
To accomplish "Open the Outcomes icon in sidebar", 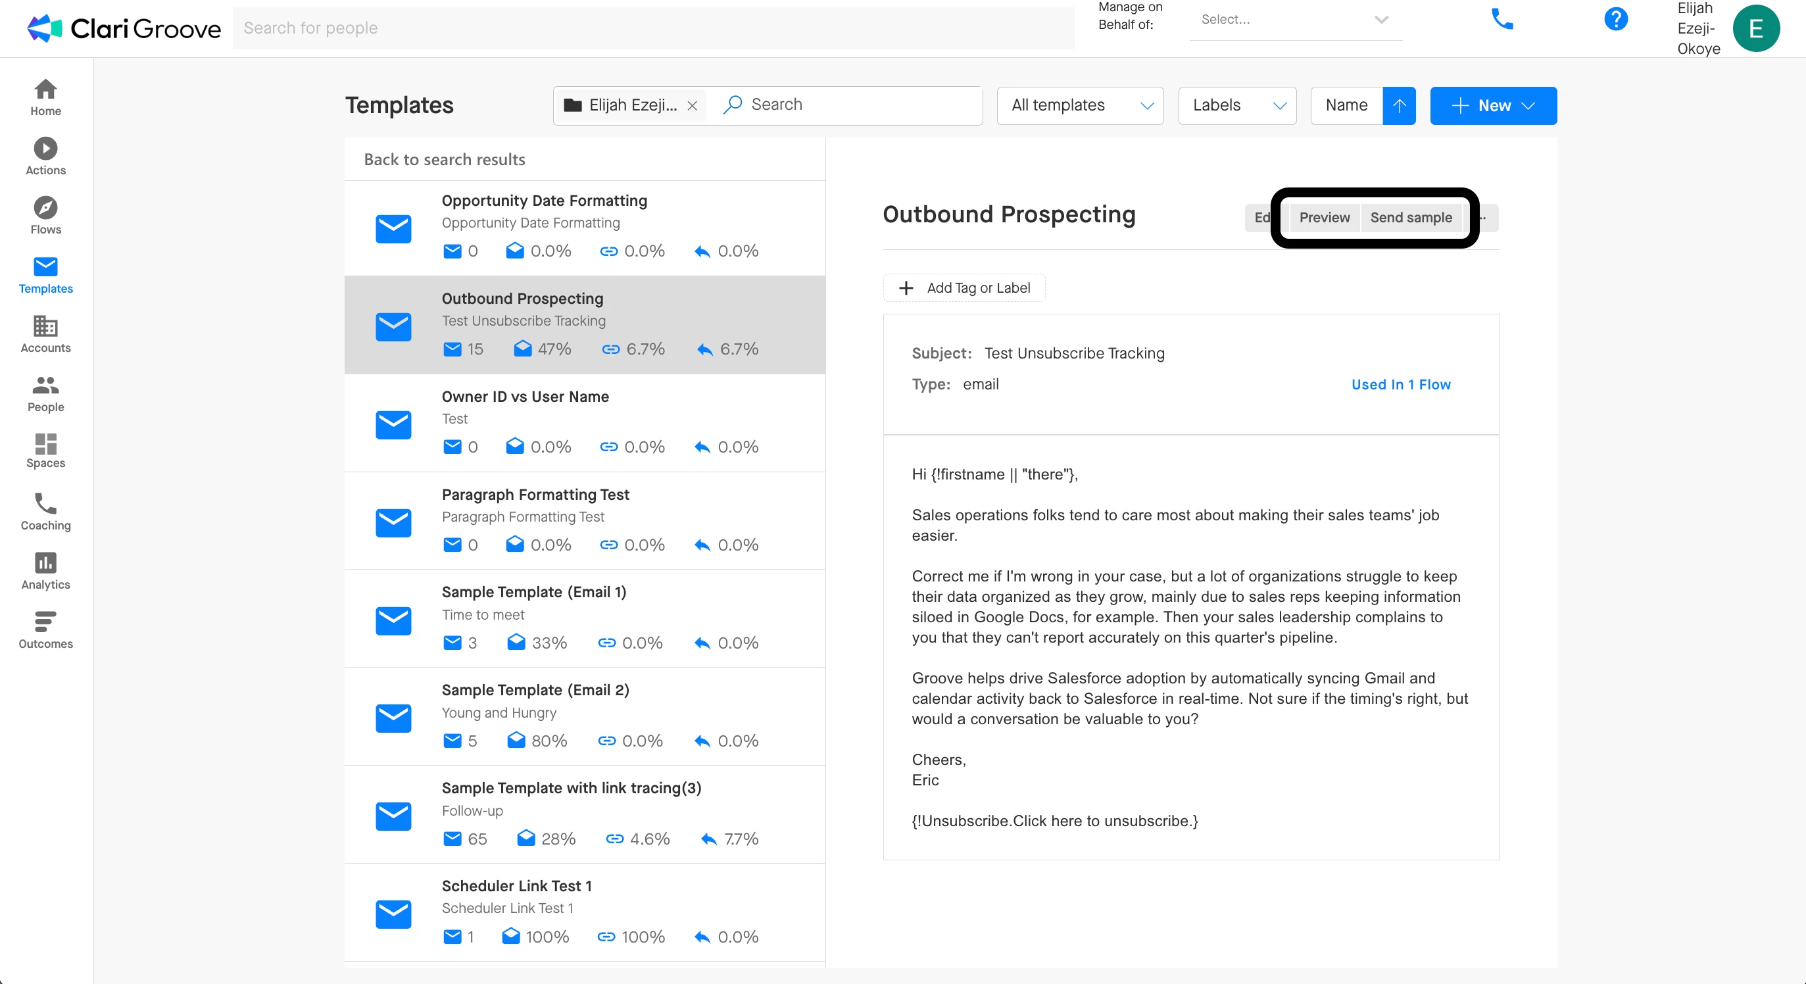I will point(45,622).
